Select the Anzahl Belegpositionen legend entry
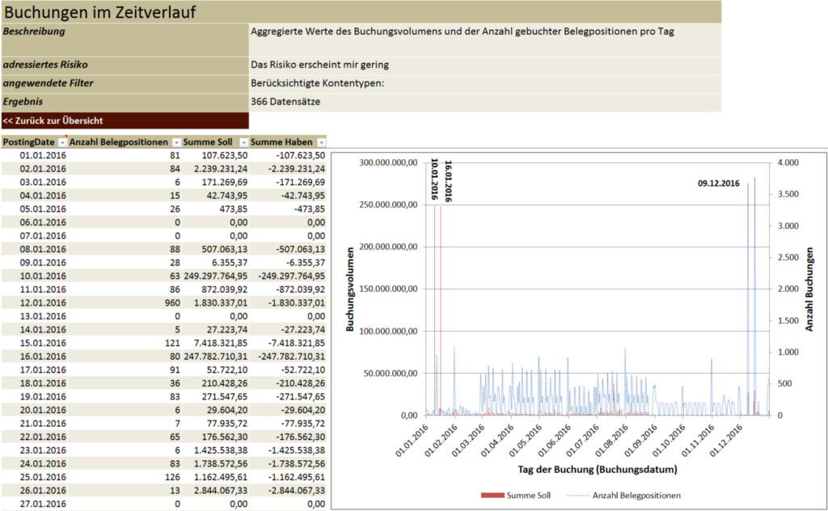Screen dimensions: 828x511 pyautogui.click(x=637, y=495)
